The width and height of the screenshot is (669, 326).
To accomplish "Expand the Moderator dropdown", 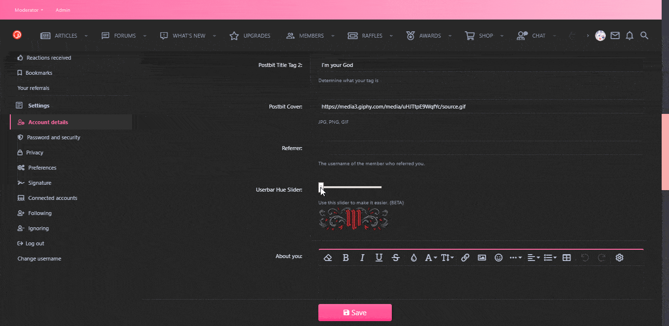I will [x=29, y=10].
